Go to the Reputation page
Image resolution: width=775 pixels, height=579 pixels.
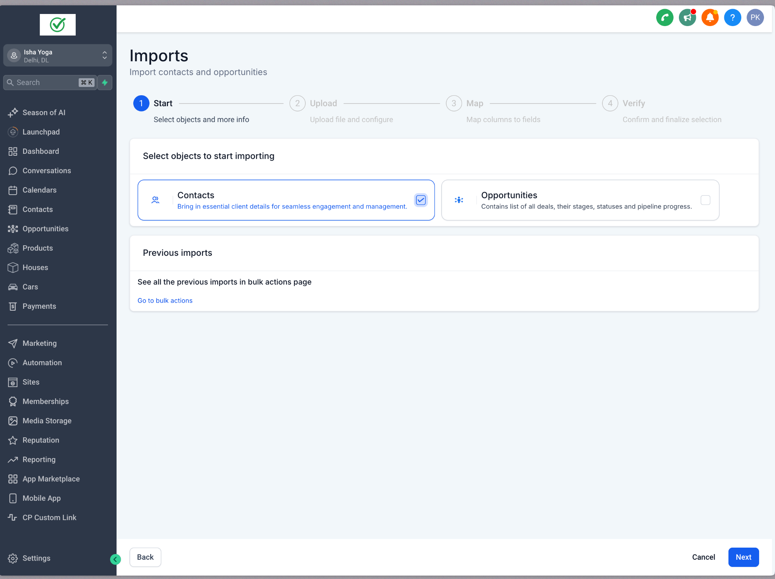(x=40, y=440)
